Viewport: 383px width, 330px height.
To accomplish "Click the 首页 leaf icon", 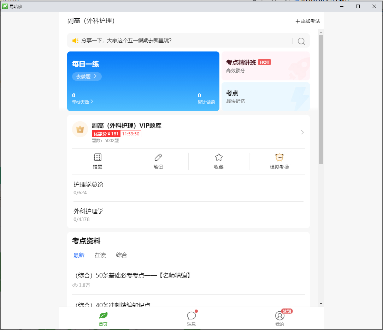I will pyautogui.click(x=103, y=316).
